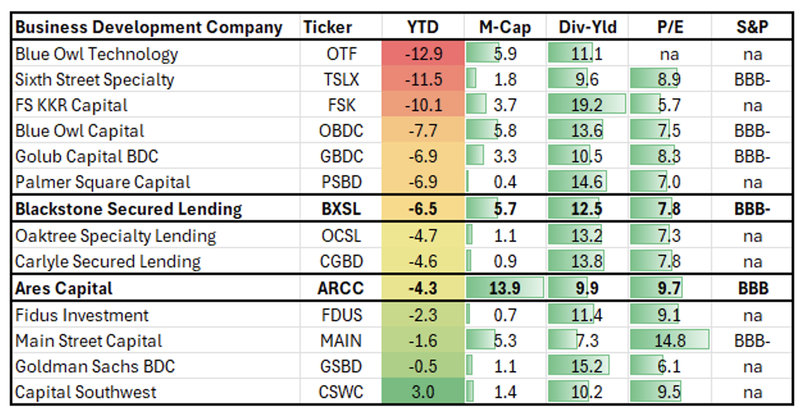The width and height of the screenshot is (800, 419).
Task: Click the Div-Yld column header
Action: click(x=587, y=27)
